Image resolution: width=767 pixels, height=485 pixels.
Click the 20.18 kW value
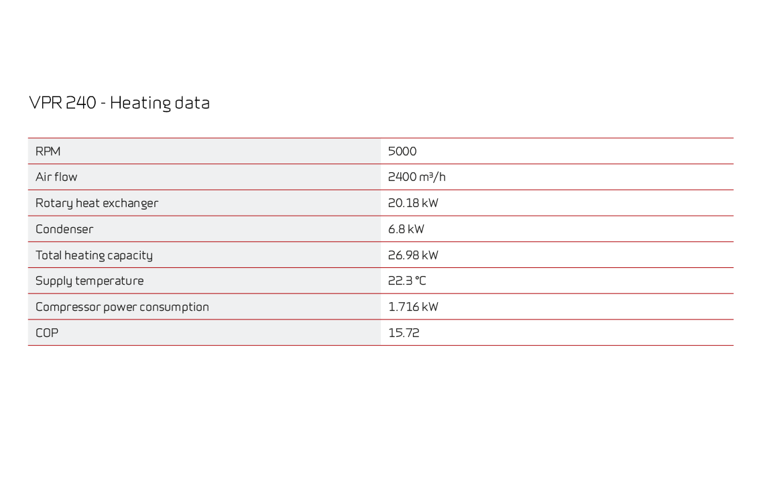click(x=413, y=203)
